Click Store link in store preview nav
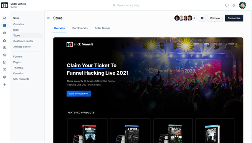The width and height of the screenshot is (252, 143). click(x=206, y=44)
